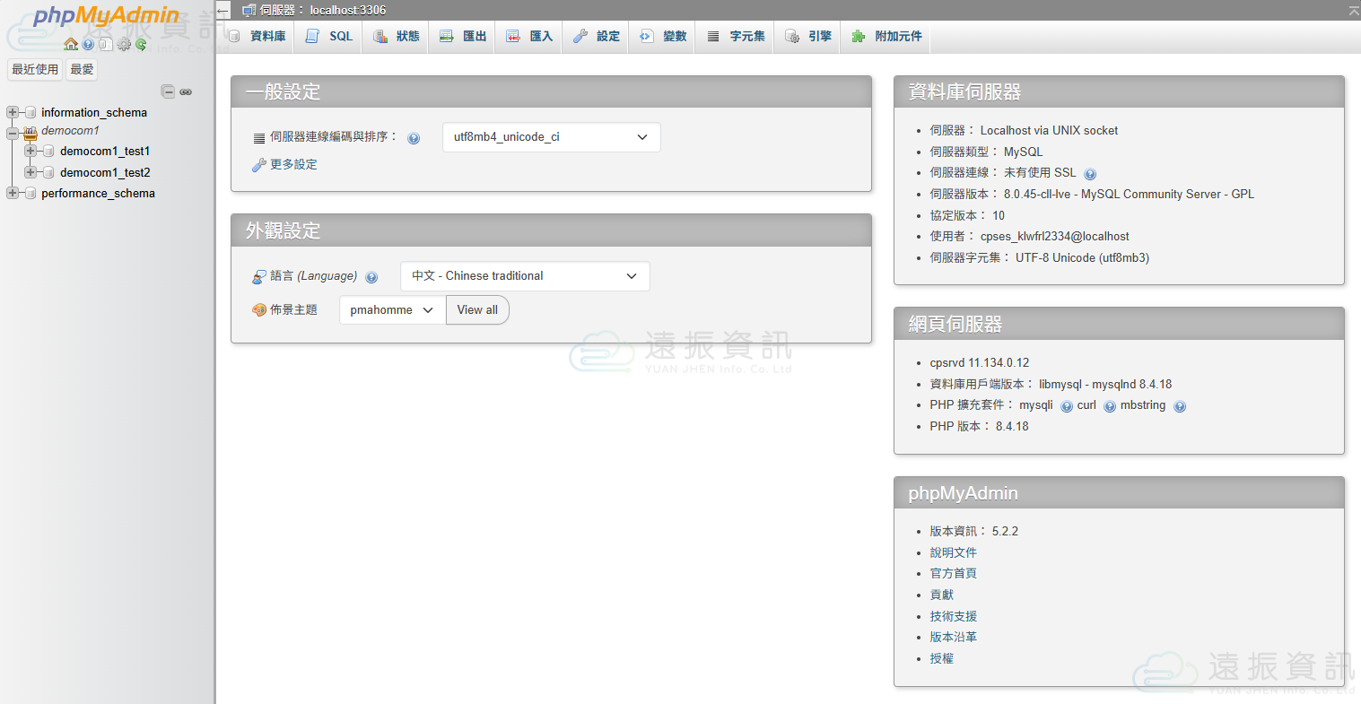1361x704 pixels.
Task: Switch to the SQL tab
Action: (x=330, y=37)
